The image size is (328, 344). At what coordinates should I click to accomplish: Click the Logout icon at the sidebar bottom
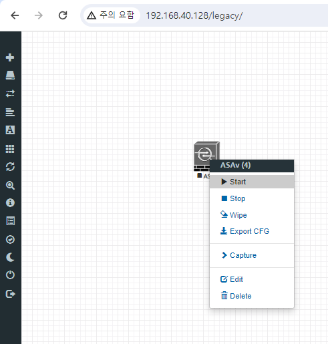10,294
